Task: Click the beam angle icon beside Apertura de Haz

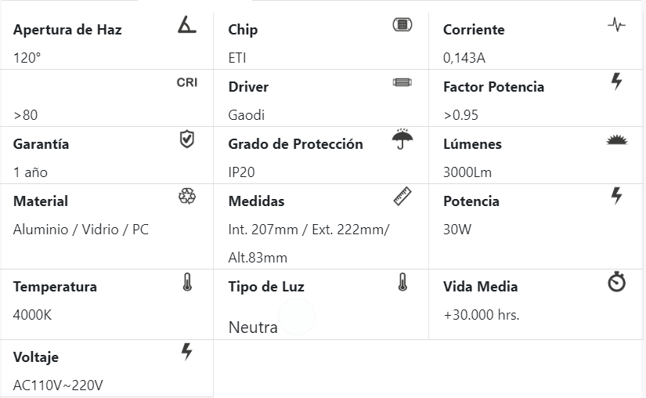Action: tap(186, 26)
